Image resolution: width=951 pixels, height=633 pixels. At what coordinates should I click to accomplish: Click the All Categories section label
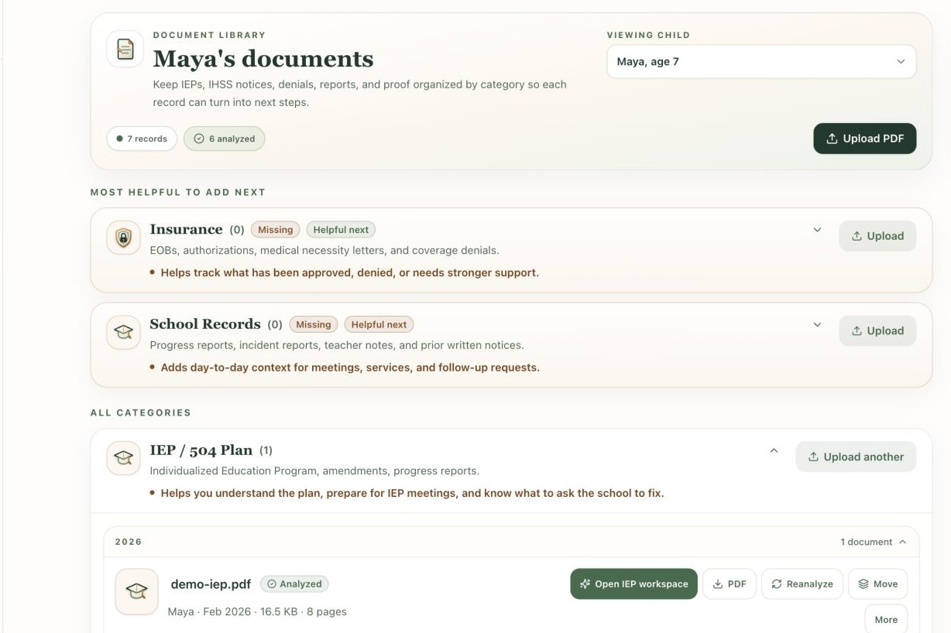pos(141,412)
